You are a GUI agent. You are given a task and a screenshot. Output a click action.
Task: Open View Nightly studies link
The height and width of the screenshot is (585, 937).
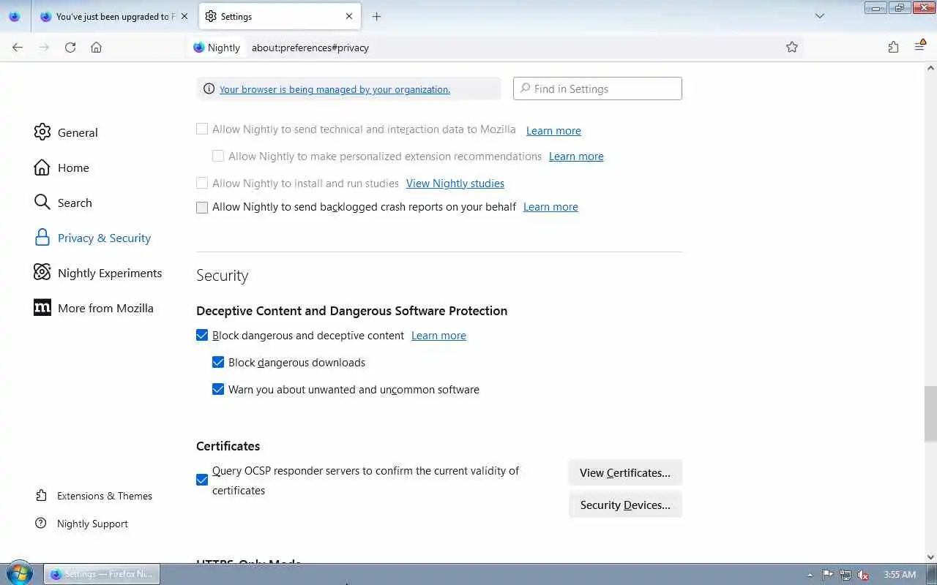[455, 184]
